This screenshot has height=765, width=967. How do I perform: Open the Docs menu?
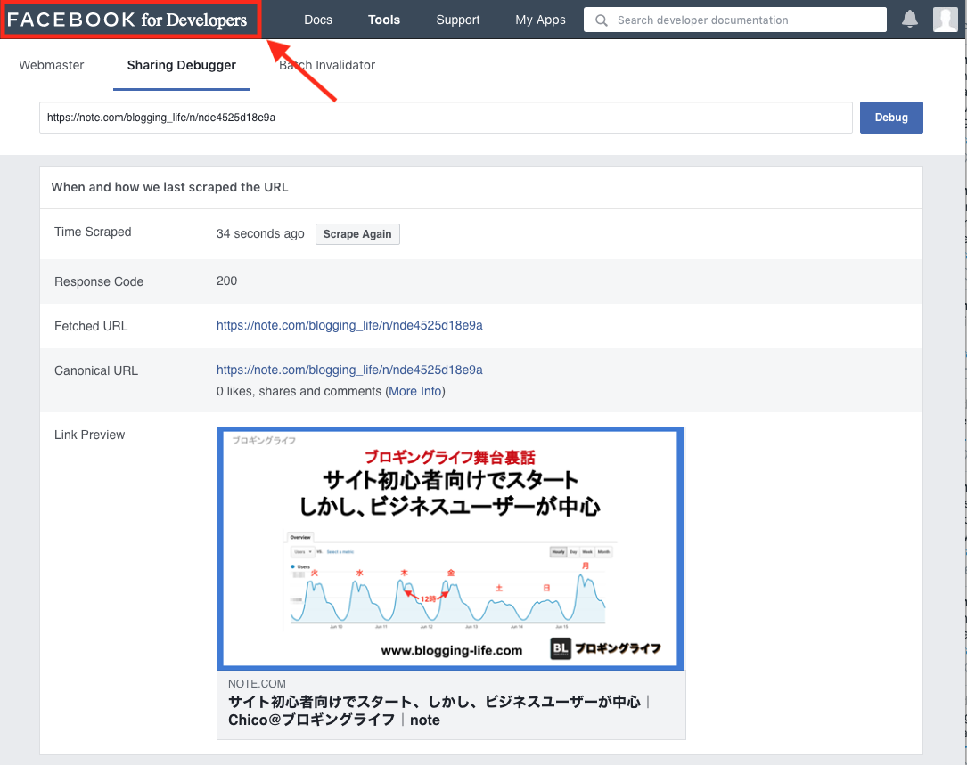(317, 20)
